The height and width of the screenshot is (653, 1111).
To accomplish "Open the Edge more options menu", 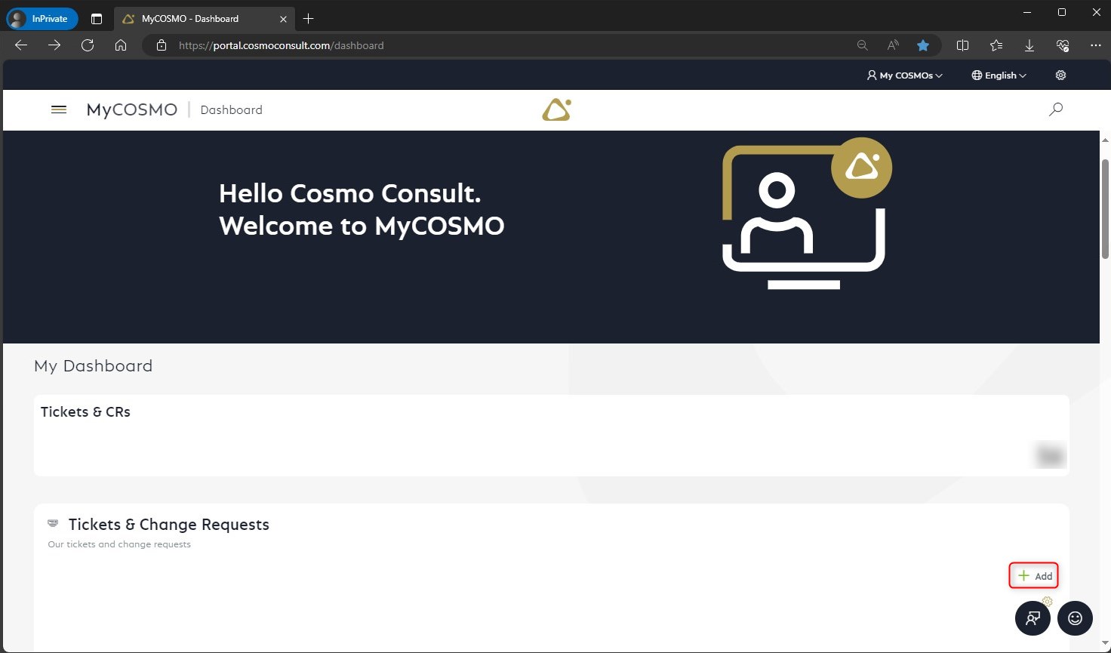I will coord(1095,45).
